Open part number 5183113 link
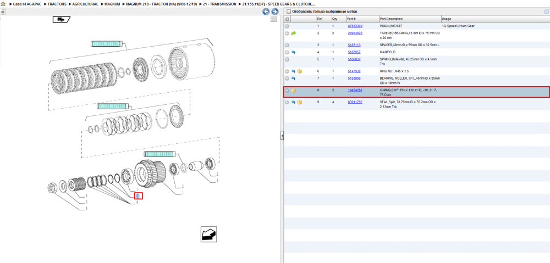This screenshot has height=263, width=550. (354, 45)
